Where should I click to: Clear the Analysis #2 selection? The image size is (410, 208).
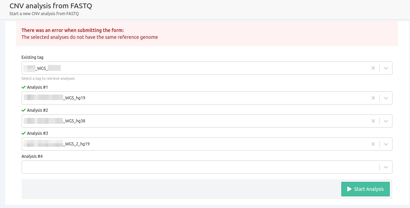pos(373,121)
